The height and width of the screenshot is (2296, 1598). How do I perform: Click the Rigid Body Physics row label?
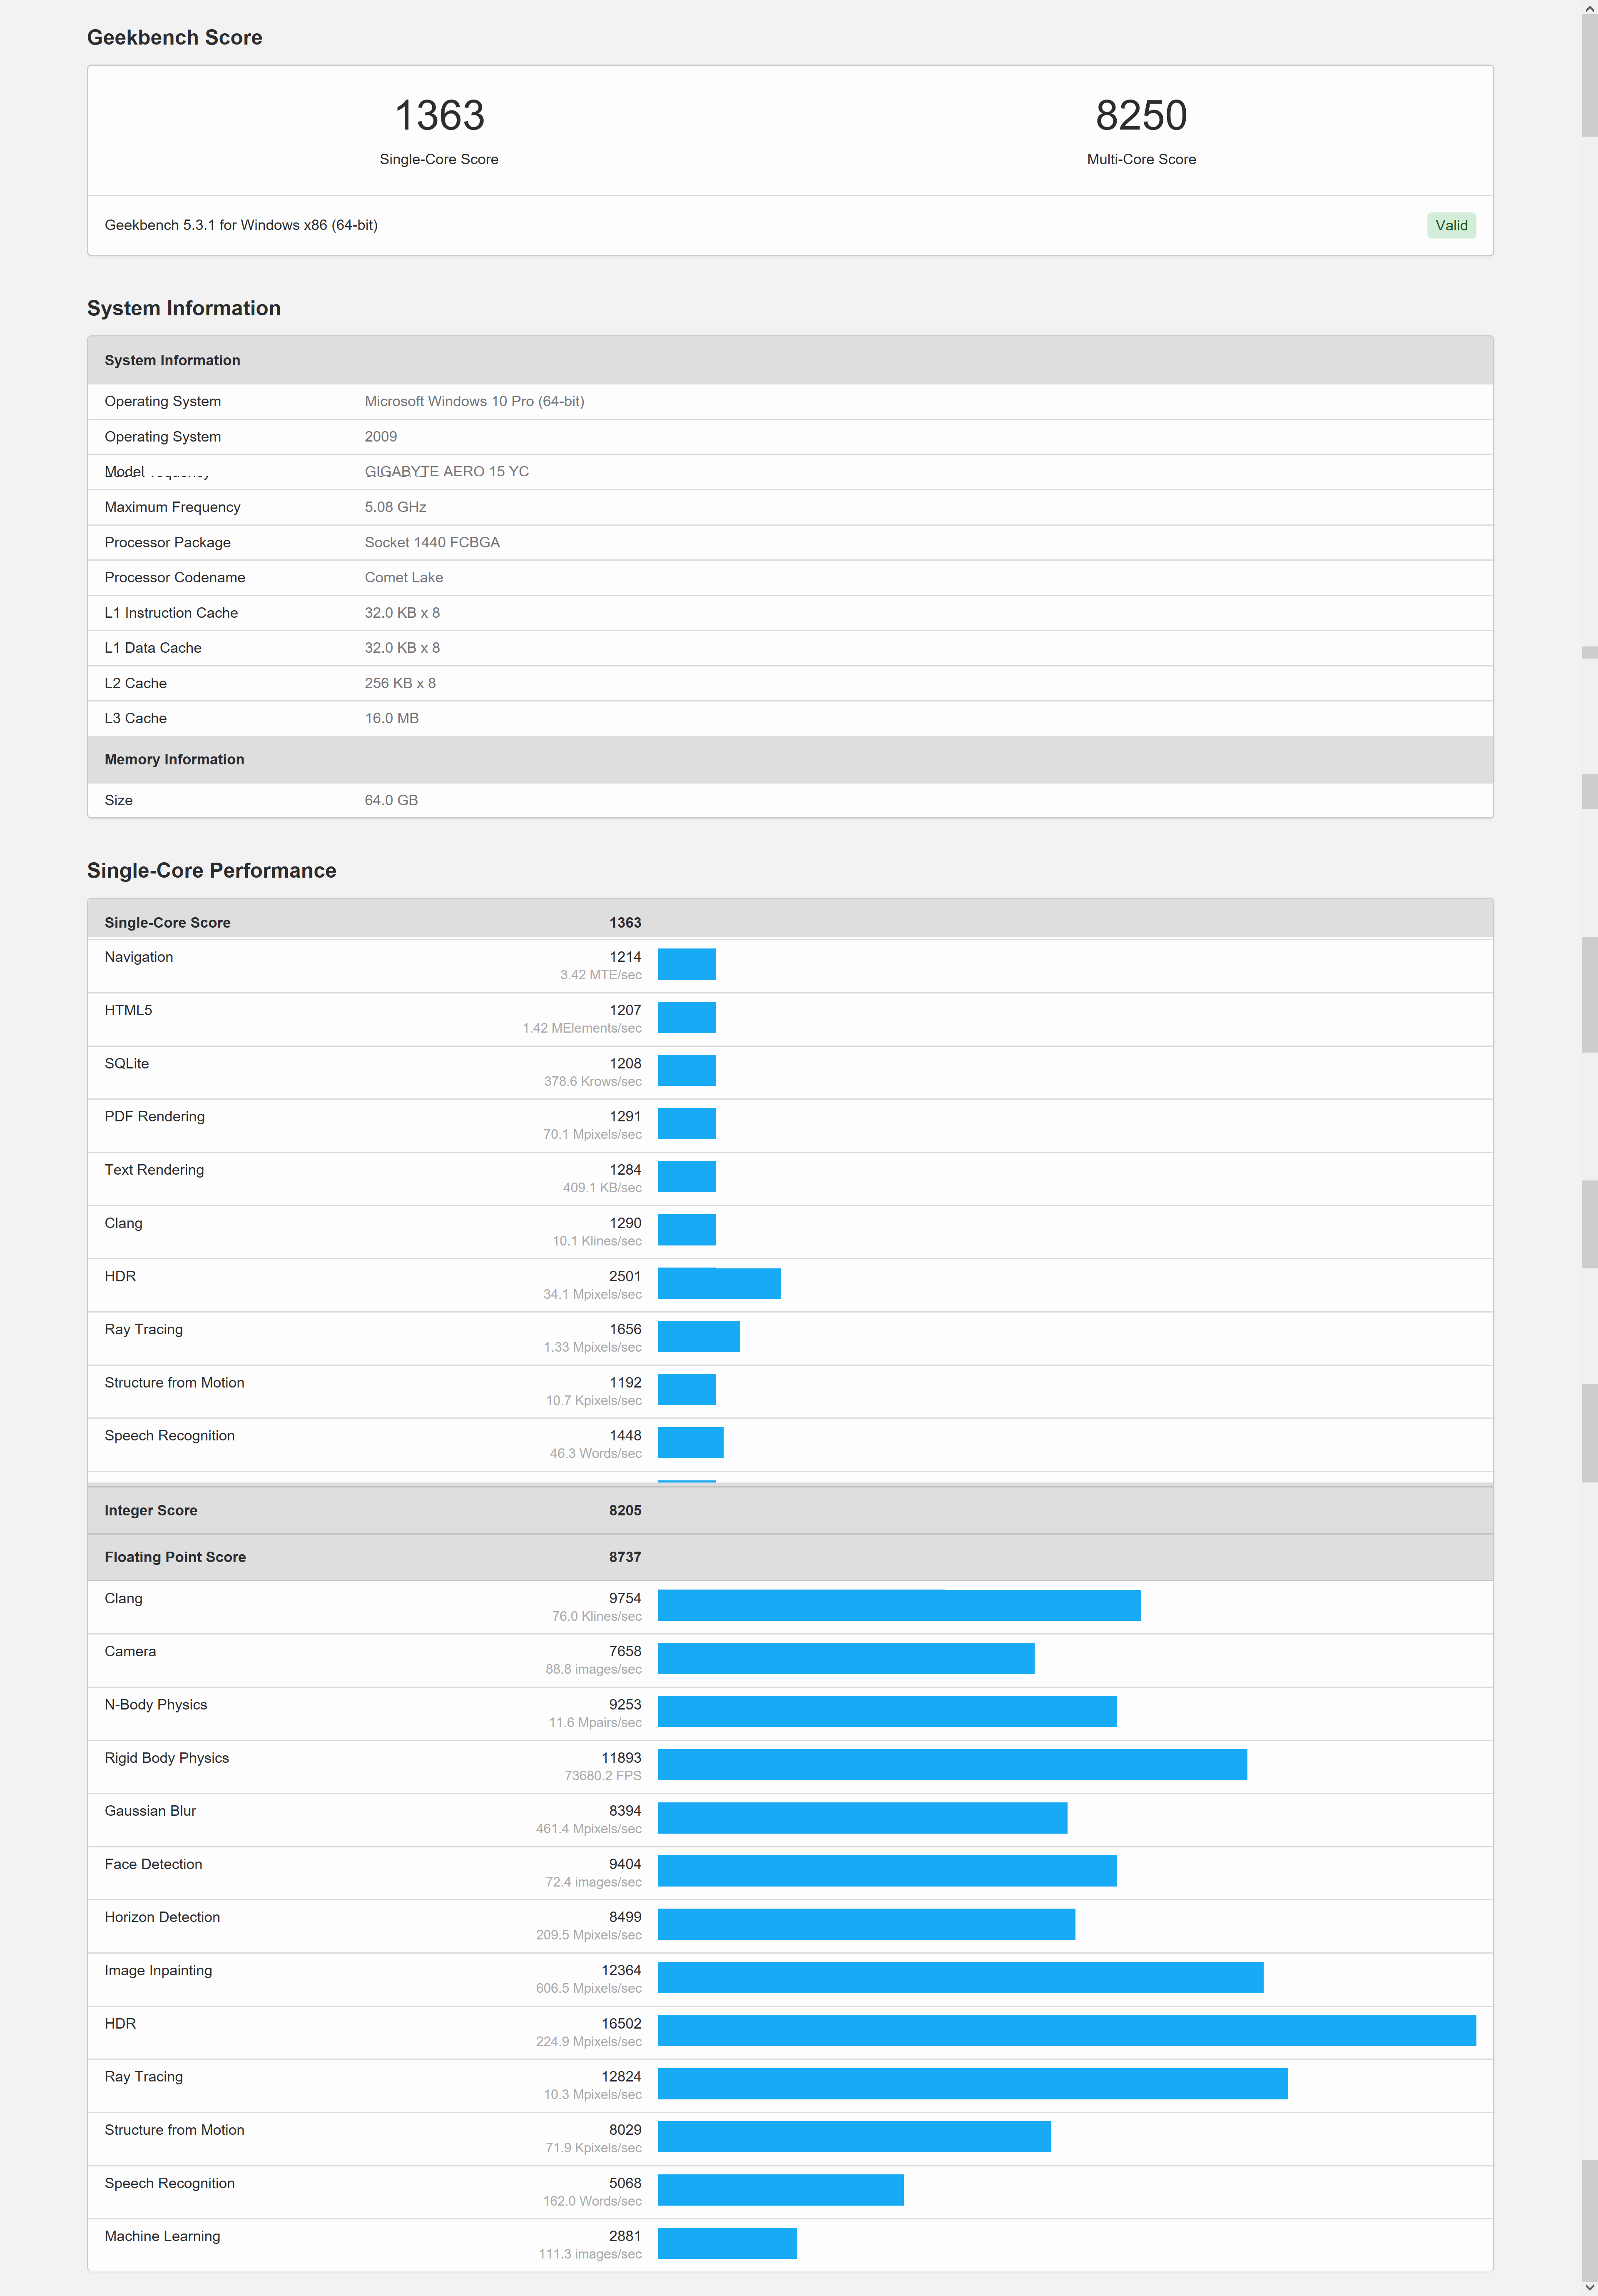tap(167, 1758)
